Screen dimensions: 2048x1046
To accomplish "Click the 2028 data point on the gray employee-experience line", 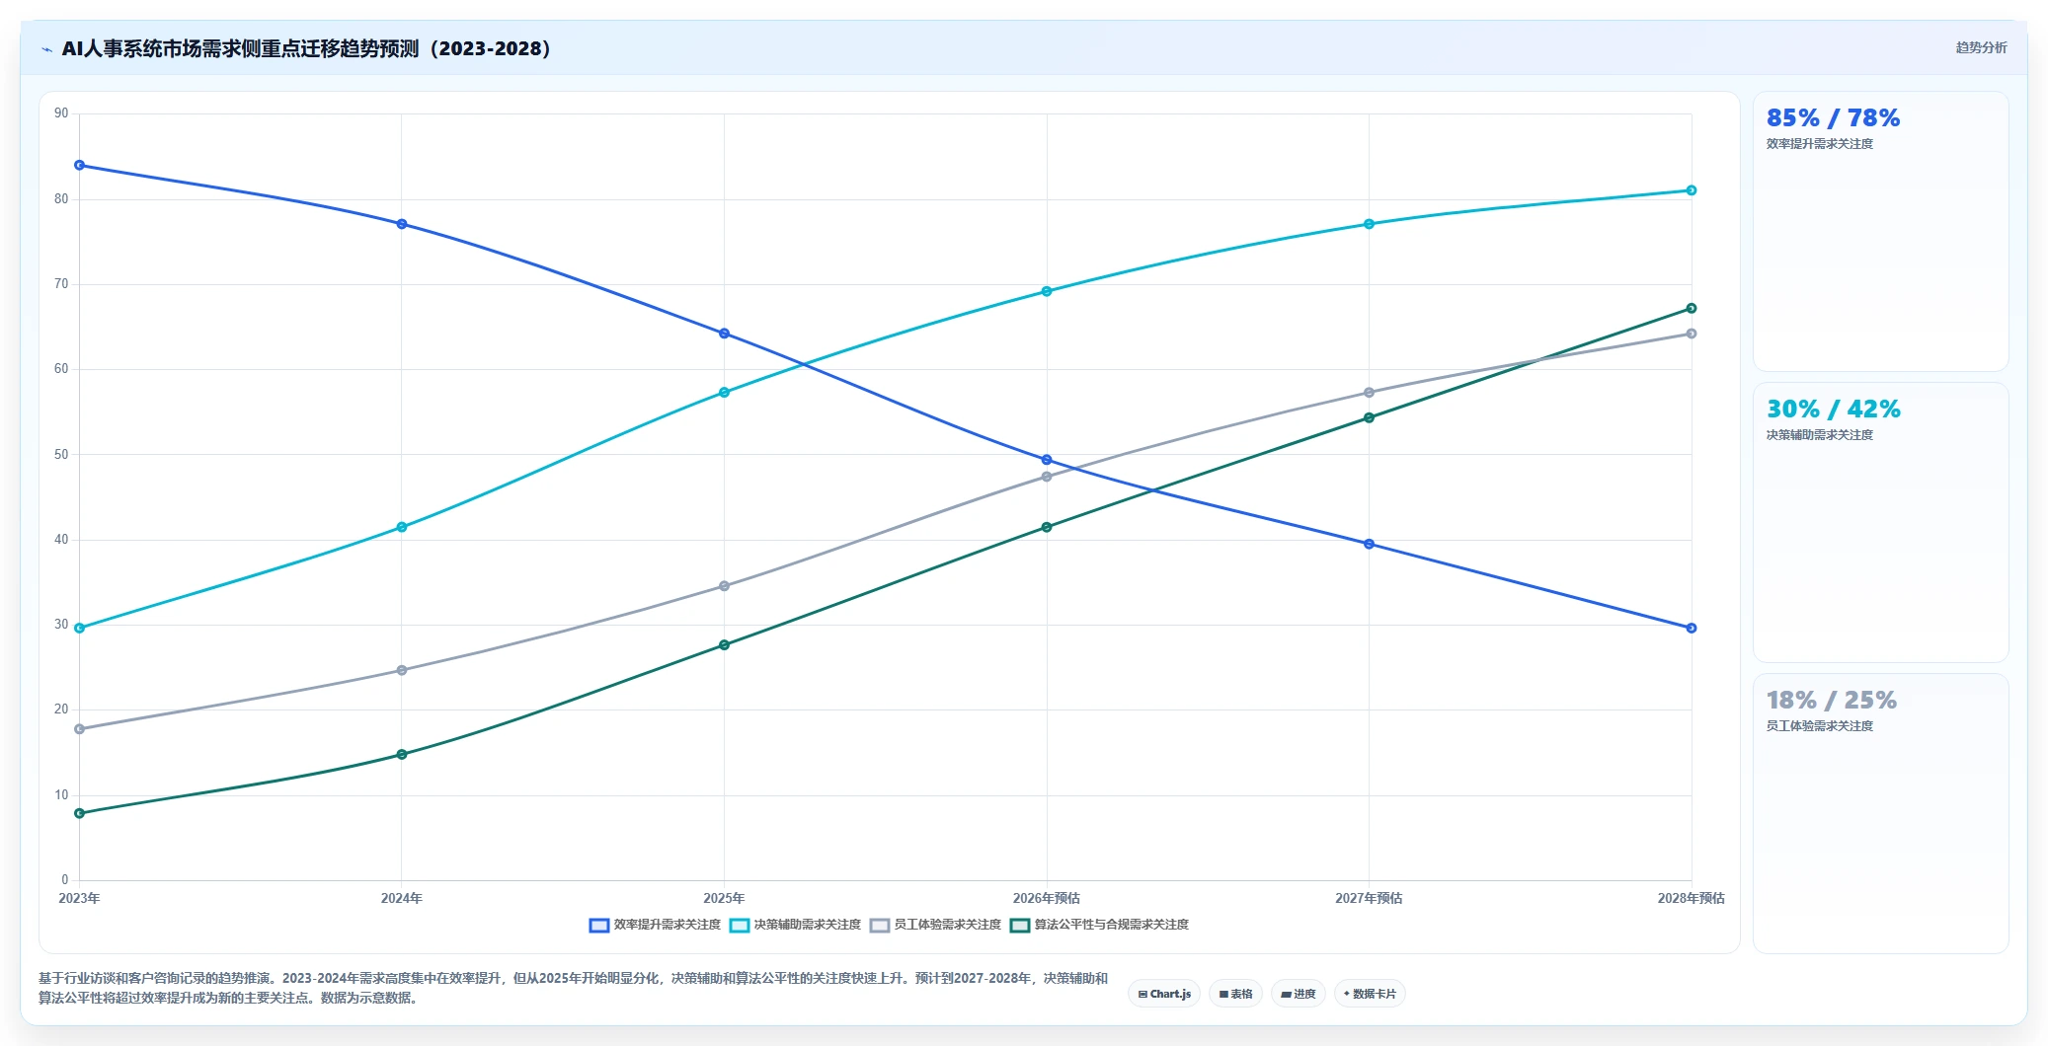I will pos(1692,334).
